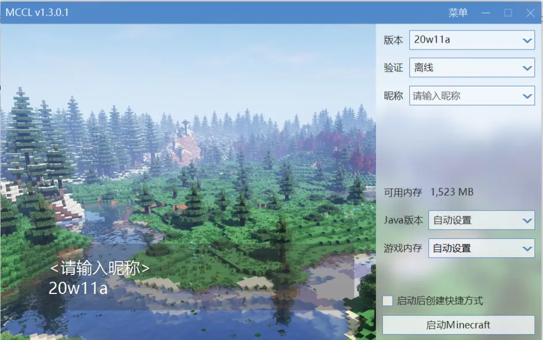This screenshot has width=543, height=340.
Task: Click the chevron on the 游戏内存 field
Action: click(527, 249)
